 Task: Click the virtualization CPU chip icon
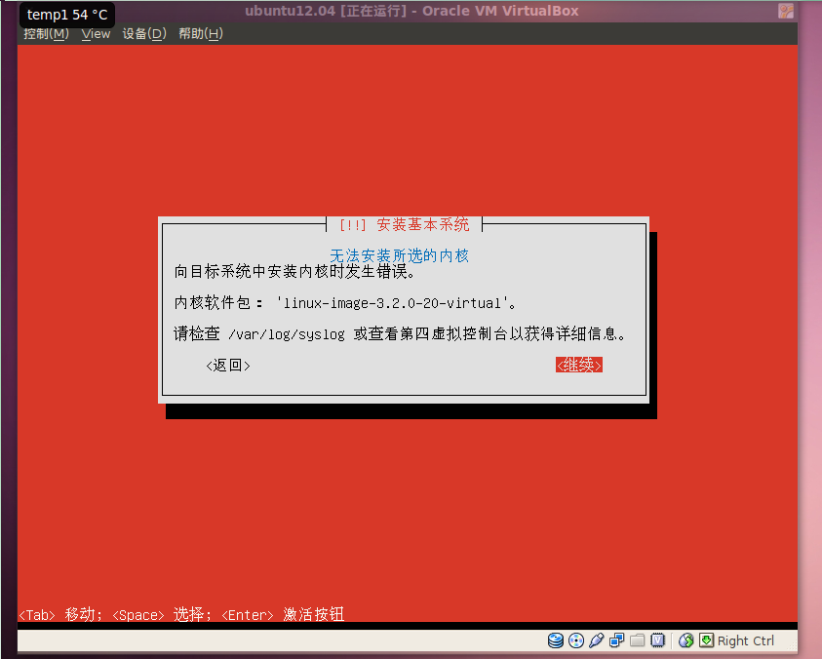tap(657, 640)
